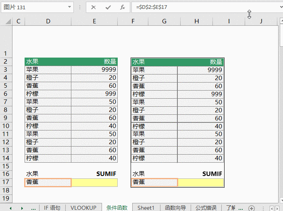
Task: Click the vertical scrollbar up arrow
Action: click(281, 21)
